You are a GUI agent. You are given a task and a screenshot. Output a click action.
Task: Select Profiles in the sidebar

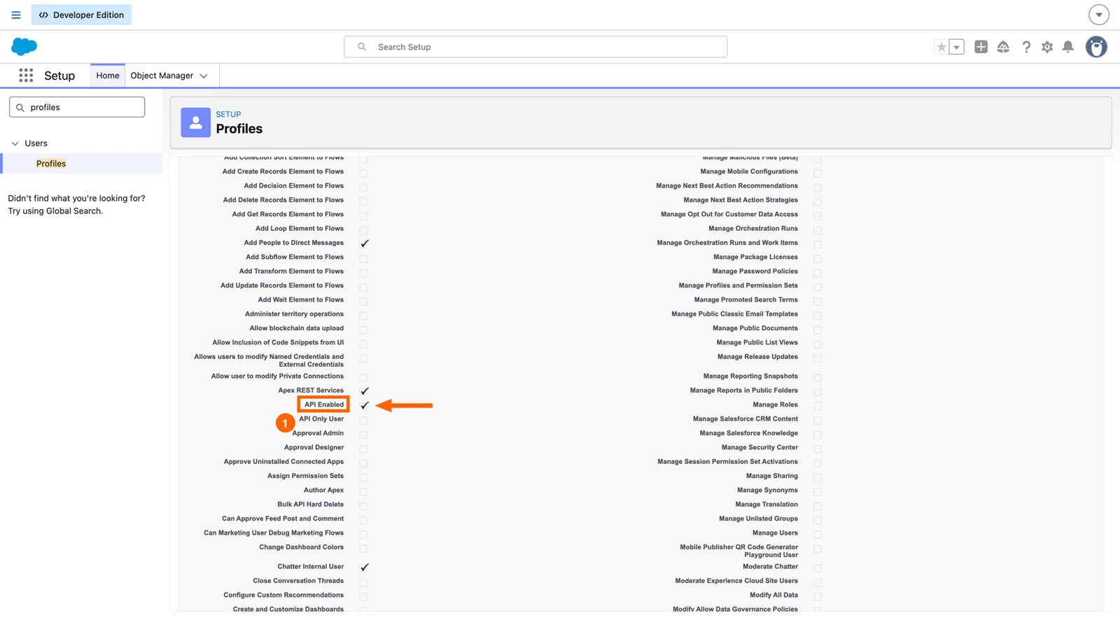(x=51, y=164)
